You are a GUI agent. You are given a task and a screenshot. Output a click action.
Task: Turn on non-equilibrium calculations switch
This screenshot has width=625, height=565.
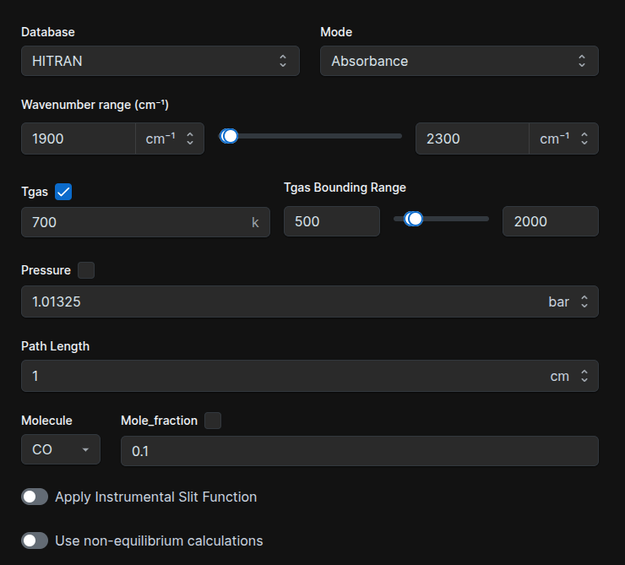(35, 541)
